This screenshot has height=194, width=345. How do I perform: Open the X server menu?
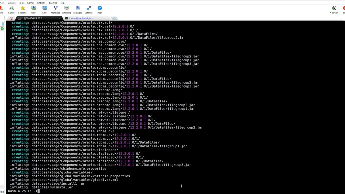pyautogui.click(x=12, y=3)
